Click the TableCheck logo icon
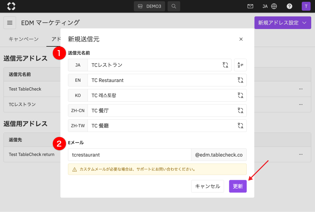This screenshot has width=315, height=212. click(x=11, y=6)
